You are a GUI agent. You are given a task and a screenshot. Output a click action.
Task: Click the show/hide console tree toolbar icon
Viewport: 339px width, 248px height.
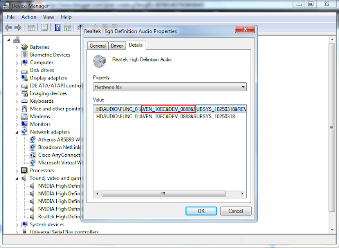click(31, 28)
